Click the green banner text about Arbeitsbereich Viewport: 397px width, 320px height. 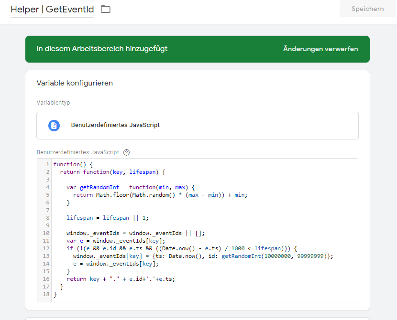(102, 49)
